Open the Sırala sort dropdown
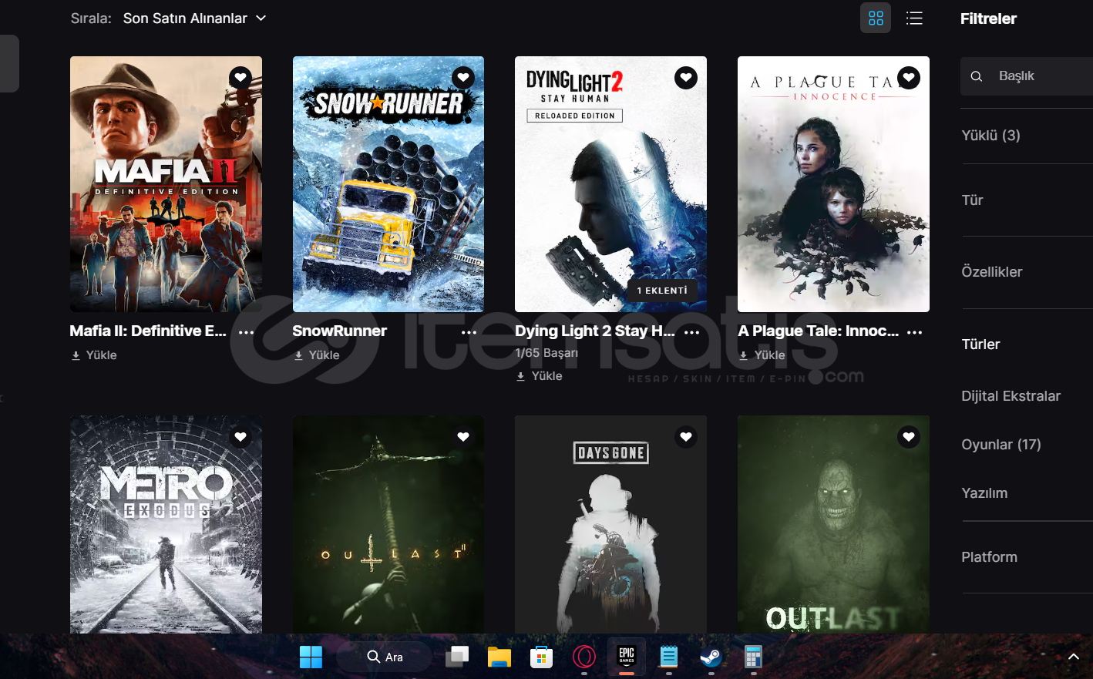Image resolution: width=1093 pixels, height=679 pixels. pyautogui.click(x=194, y=18)
